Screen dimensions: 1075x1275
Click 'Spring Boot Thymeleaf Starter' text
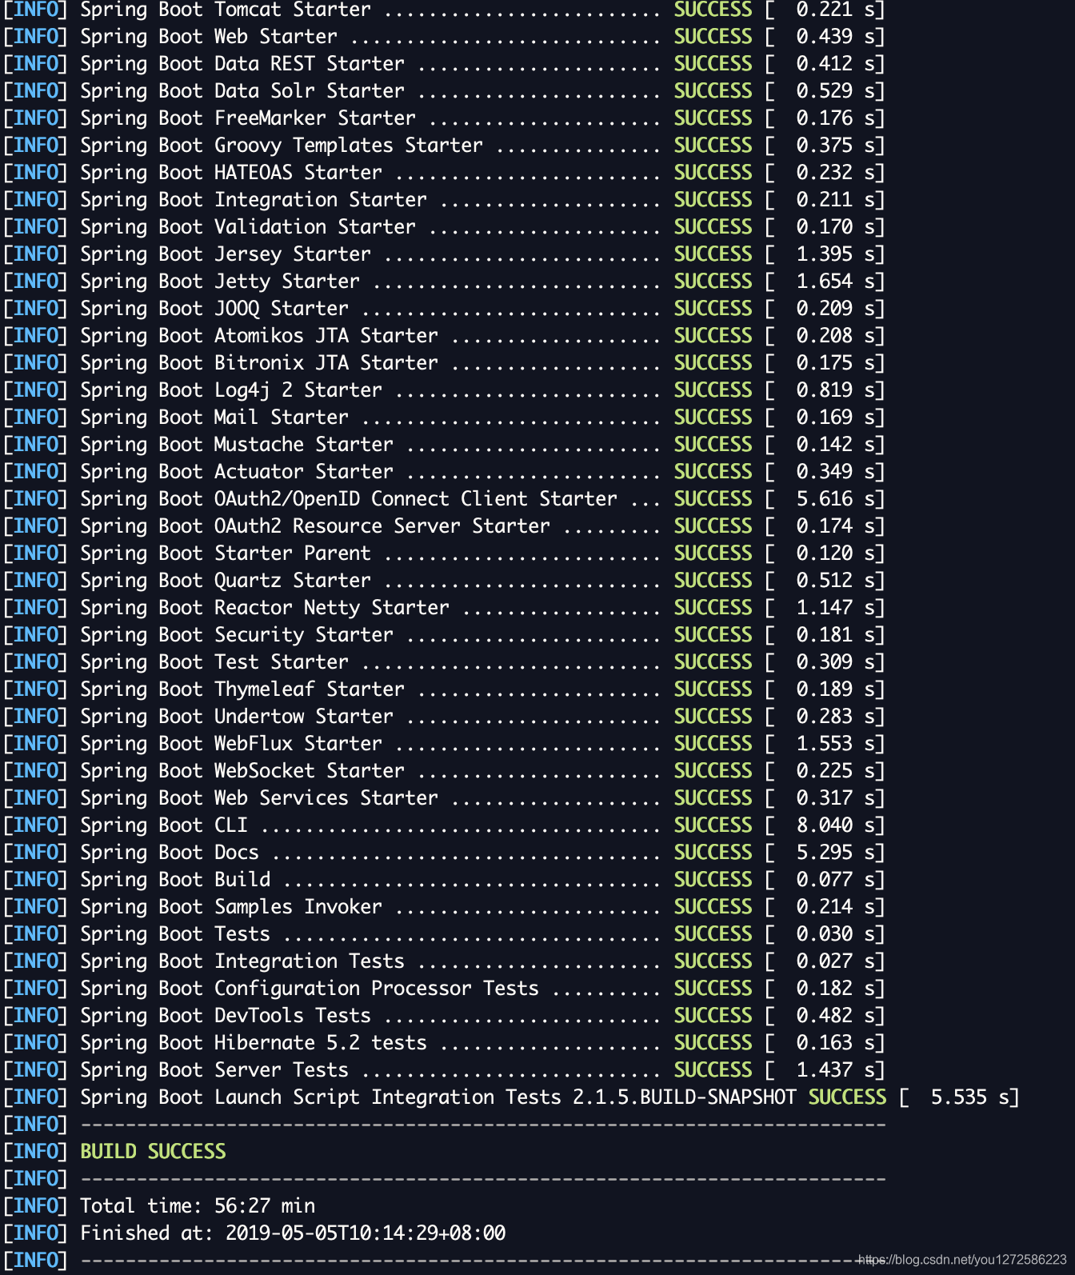pos(242,689)
